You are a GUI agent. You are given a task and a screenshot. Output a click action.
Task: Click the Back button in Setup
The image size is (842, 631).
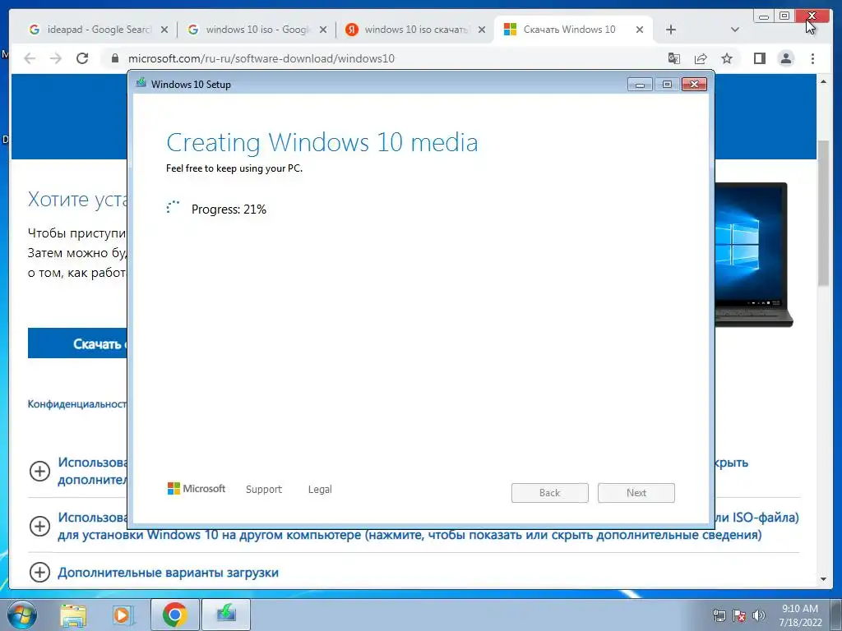pos(550,493)
